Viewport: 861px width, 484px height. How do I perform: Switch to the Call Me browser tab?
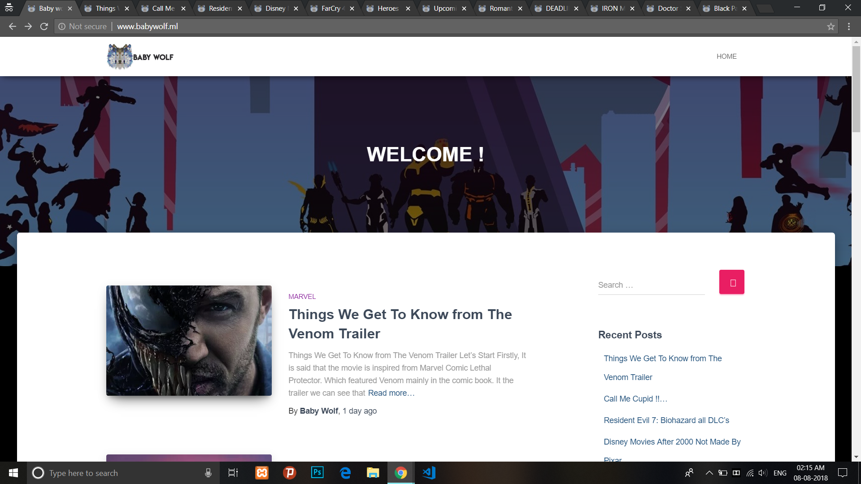[x=163, y=9]
